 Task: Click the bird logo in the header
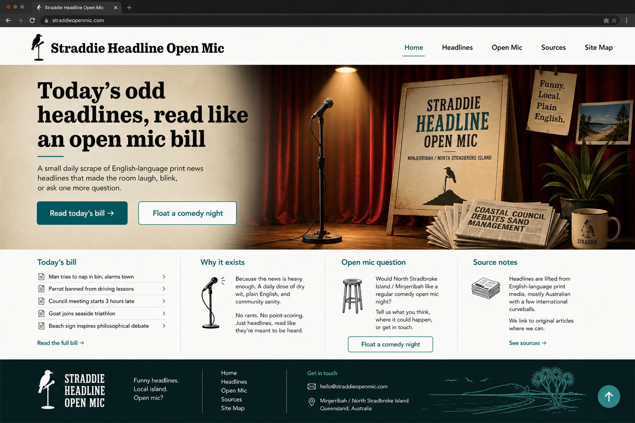(38, 48)
